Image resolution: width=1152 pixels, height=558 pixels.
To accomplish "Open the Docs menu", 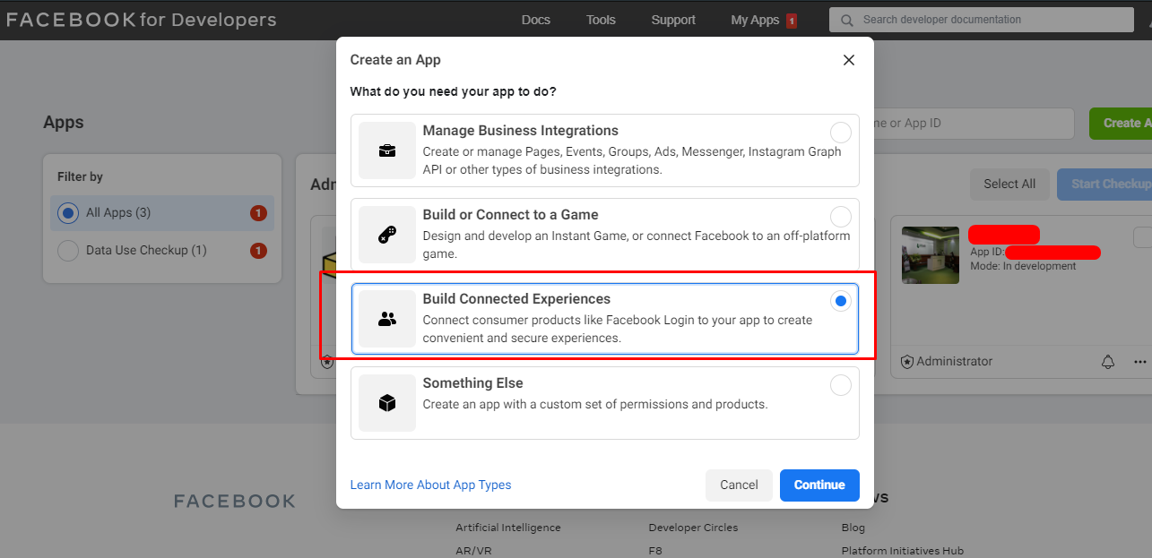I will (x=535, y=20).
